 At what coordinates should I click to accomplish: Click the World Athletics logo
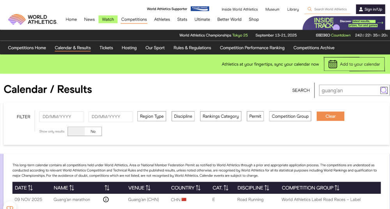pyautogui.click(x=33, y=19)
